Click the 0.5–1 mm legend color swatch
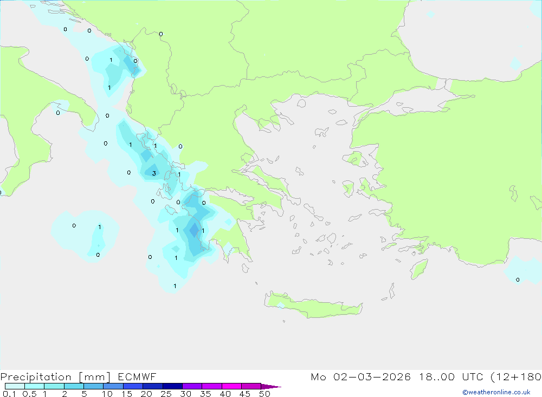The image size is (542, 397). 34,386
